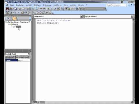Click the horizontal scrollbar right arrow

(131, 102)
